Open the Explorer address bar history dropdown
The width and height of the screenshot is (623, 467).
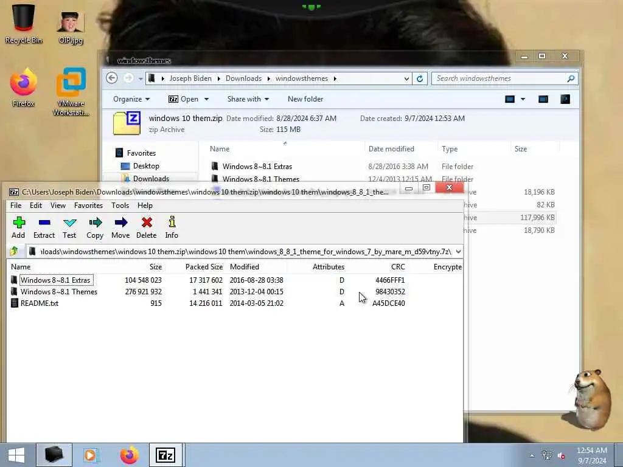click(x=406, y=78)
